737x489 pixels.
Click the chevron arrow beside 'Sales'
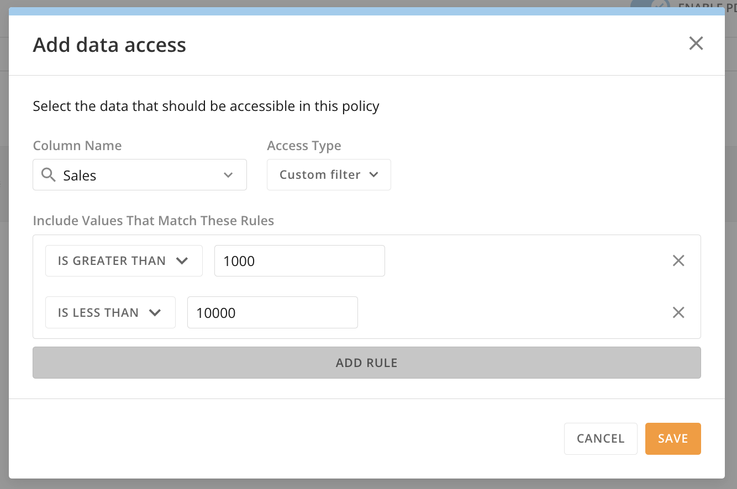228,175
